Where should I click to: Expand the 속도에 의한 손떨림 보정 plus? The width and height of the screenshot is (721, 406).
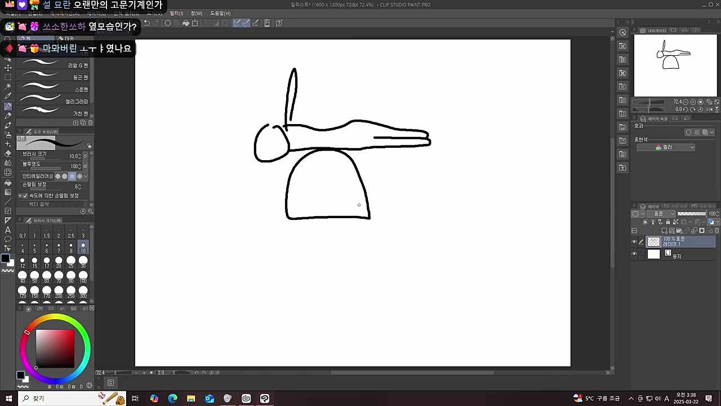coord(20,196)
